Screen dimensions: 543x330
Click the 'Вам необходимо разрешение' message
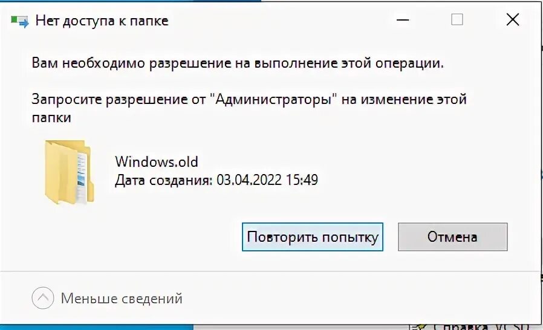pos(238,63)
